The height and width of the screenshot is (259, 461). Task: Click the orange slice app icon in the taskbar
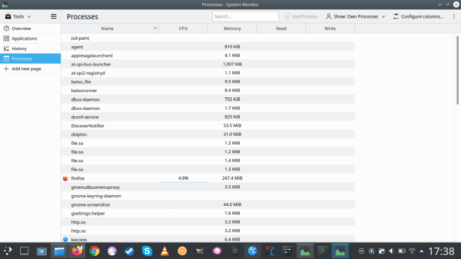pos(182,251)
